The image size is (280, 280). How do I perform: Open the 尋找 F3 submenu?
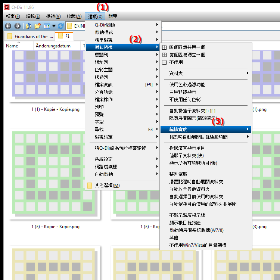coord(123,130)
